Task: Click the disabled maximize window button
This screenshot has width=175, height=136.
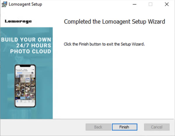Action: click(150, 4)
